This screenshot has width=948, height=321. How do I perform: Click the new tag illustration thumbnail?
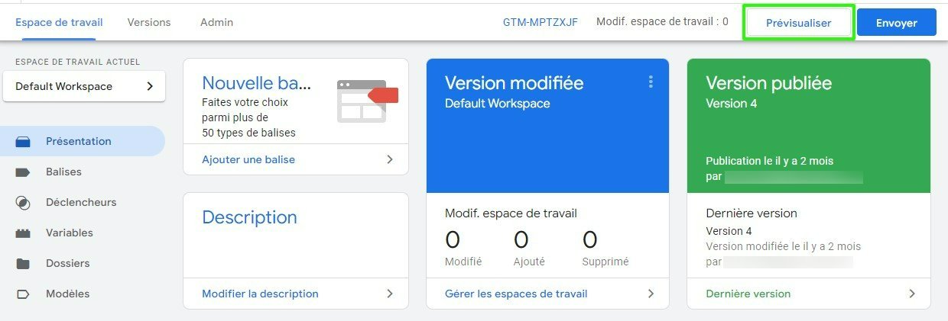(x=368, y=101)
